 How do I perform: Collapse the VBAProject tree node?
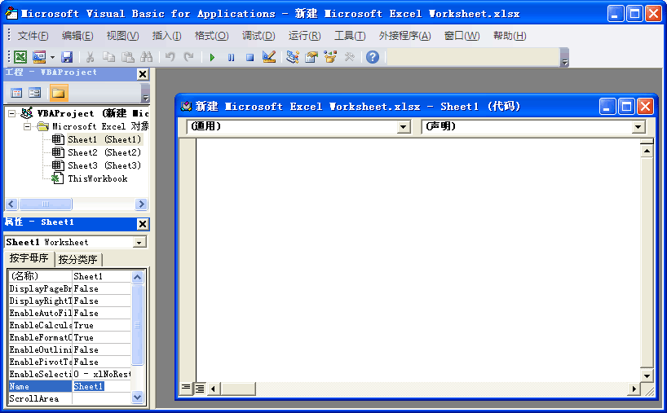pos(12,113)
